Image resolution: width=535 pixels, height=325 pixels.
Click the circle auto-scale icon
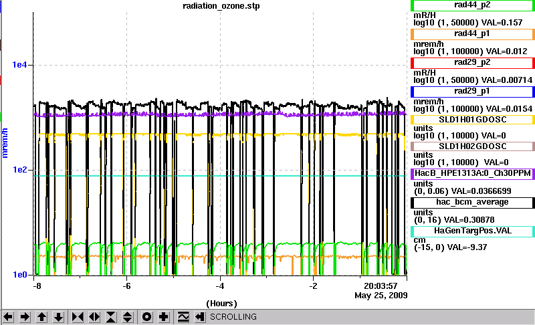[x=146, y=317]
